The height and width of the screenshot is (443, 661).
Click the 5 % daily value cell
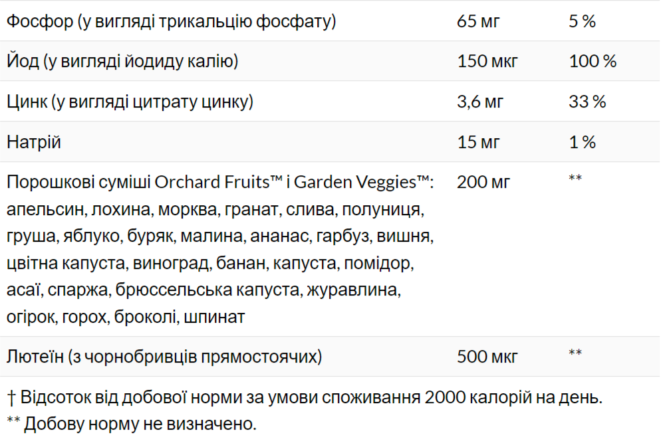[x=582, y=21]
